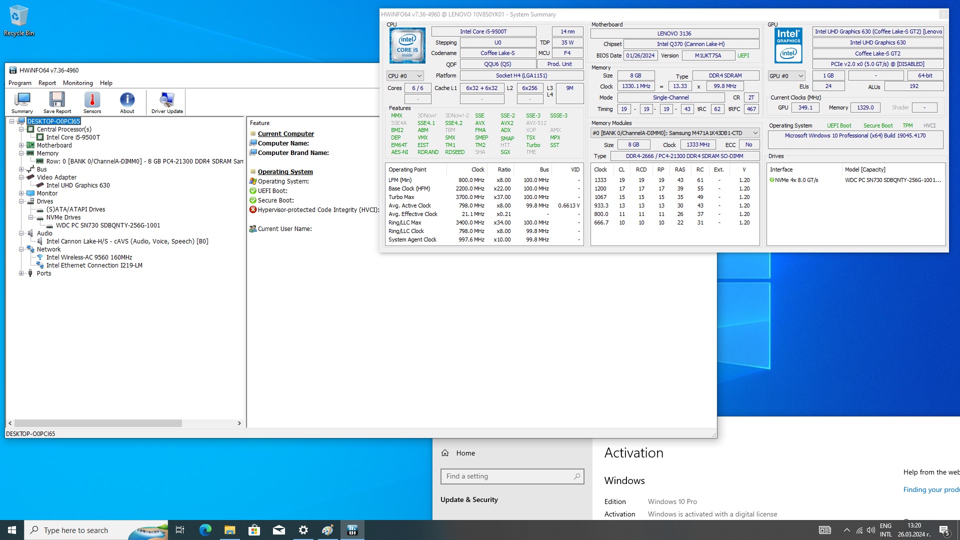Click the HWiNFO app icon in main title bar
960x540 pixels.
coord(13,70)
